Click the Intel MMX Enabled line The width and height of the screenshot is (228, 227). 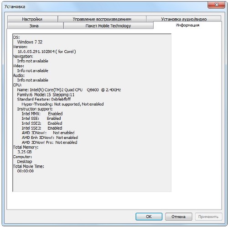pyautogui.click(x=42, y=114)
